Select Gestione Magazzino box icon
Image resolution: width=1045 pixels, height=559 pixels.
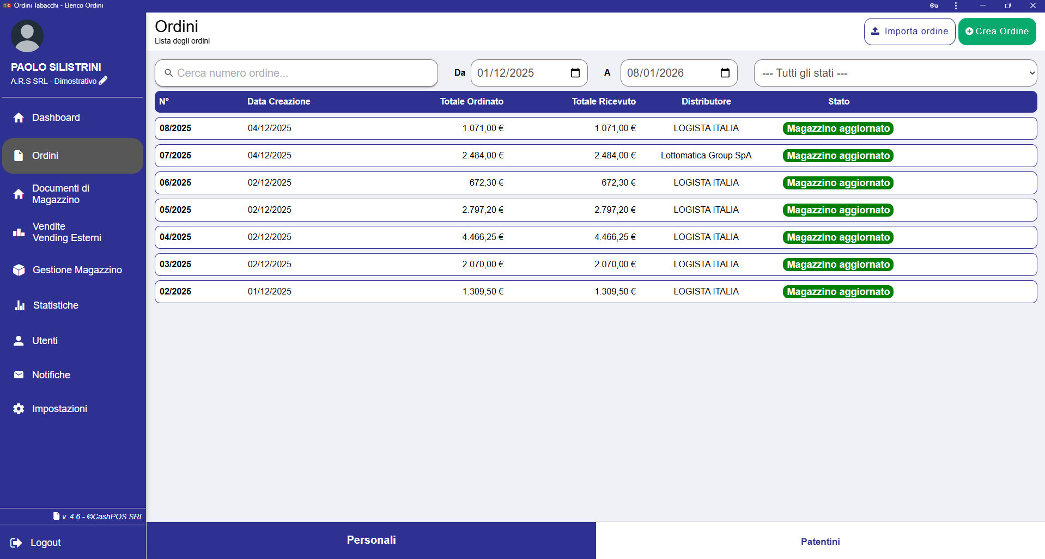19,269
